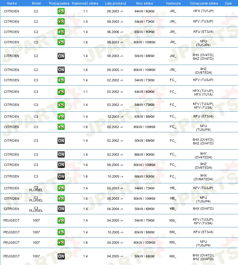
Task: Click ON diesel icon for C2 1.4 8HX
Action: [x=61, y=56]
